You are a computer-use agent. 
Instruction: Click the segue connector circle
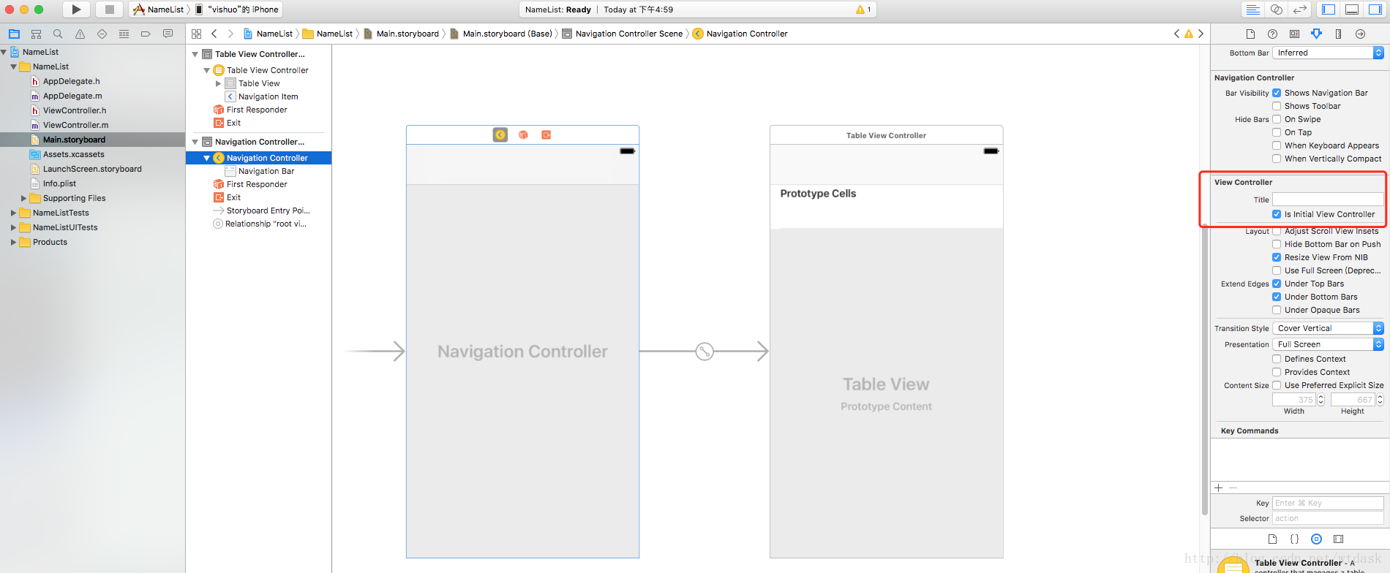[x=704, y=352]
